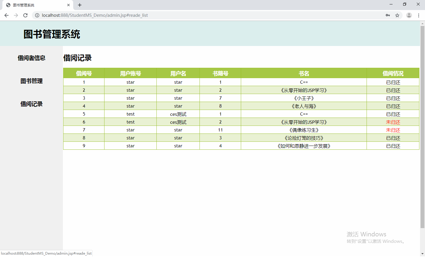Click the browser back arrow
The width and height of the screenshot is (425, 262).
tap(6, 15)
